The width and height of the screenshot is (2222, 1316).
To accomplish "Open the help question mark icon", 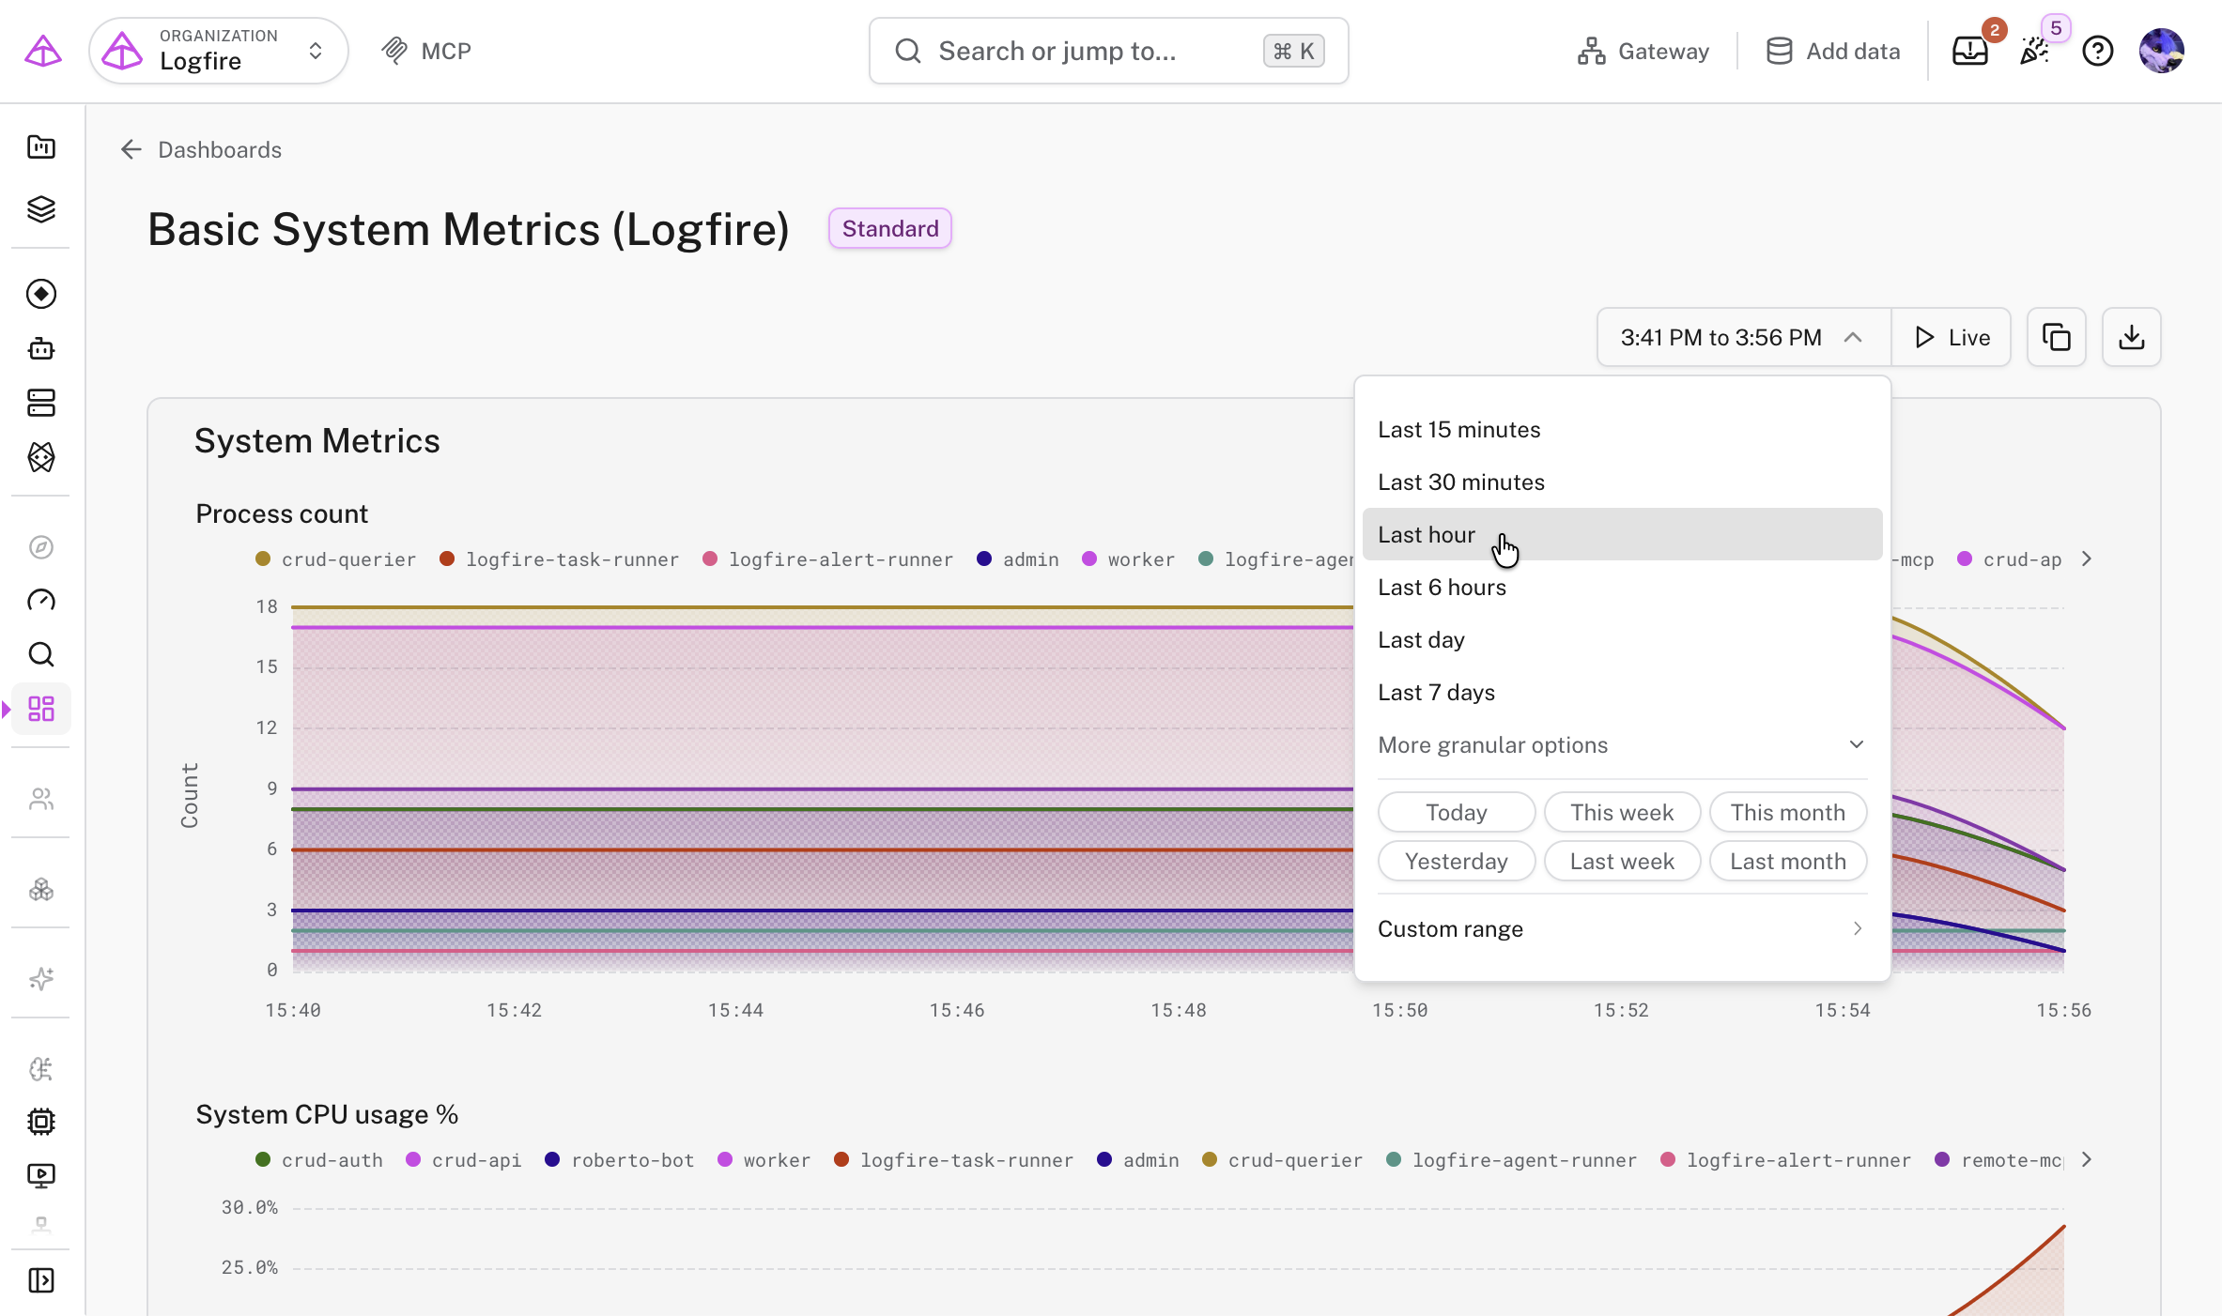I will [x=2097, y=51].
